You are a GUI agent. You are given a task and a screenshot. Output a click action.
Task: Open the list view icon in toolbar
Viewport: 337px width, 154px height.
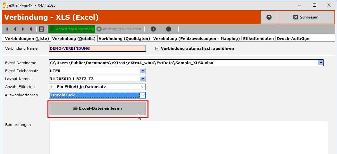point(41,29)
